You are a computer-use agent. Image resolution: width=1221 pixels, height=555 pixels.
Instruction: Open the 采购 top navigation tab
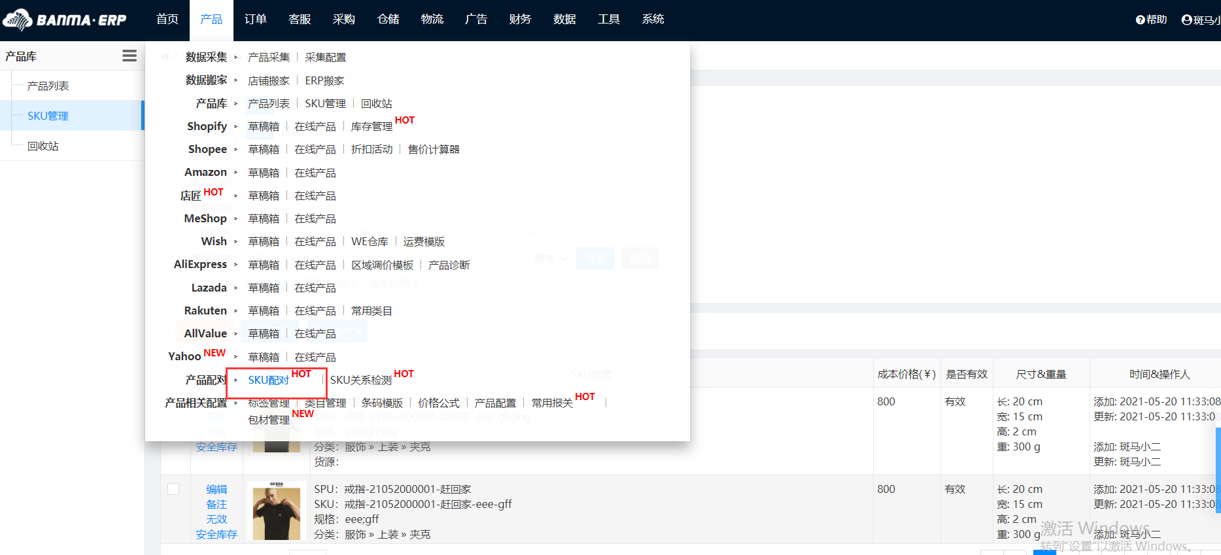(344, 20)
